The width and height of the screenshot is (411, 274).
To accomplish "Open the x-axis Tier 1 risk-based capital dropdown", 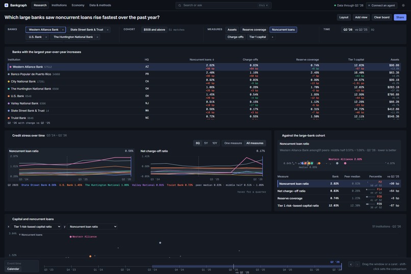I will tap(36, 227).
